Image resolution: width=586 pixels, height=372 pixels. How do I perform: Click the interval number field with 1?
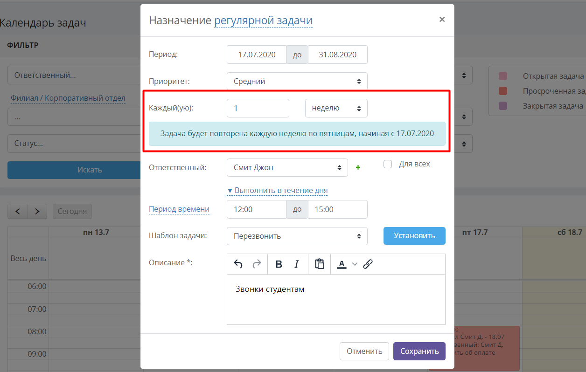(258, 108)
